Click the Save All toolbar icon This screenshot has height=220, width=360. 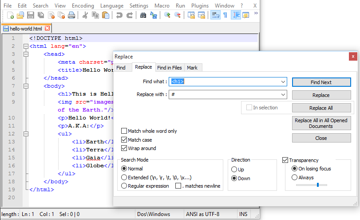click(41, 15)
